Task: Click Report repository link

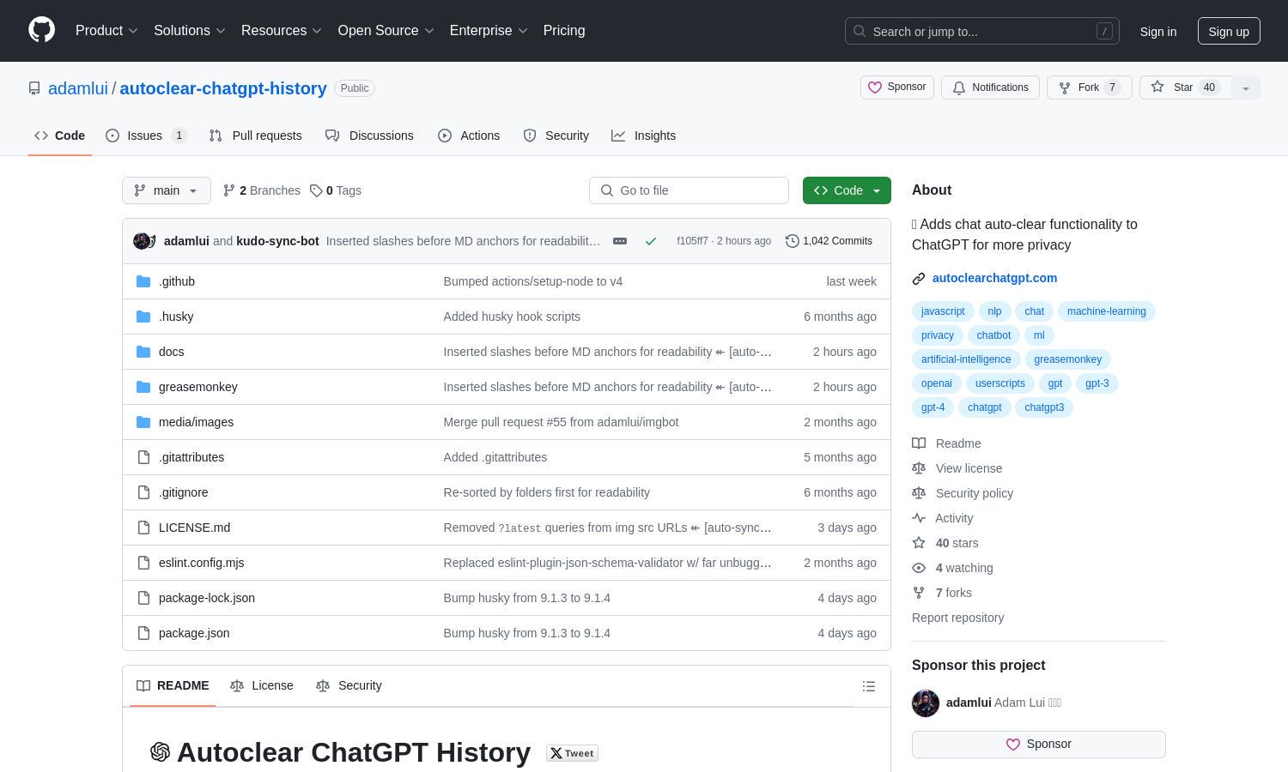Action: pos(957,618)
